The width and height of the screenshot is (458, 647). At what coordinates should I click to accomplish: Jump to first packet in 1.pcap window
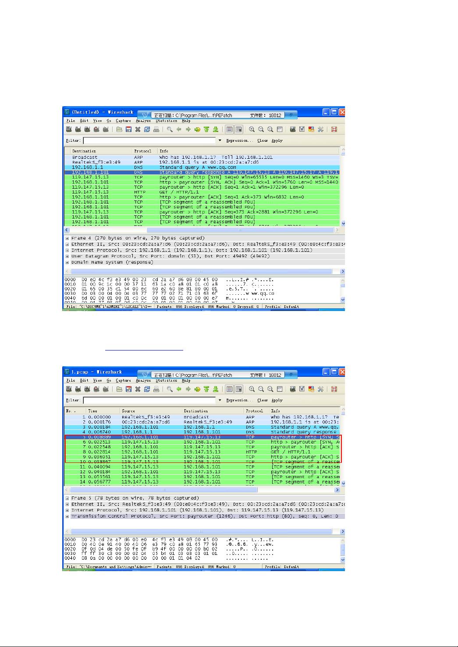(x=206, y=389)
